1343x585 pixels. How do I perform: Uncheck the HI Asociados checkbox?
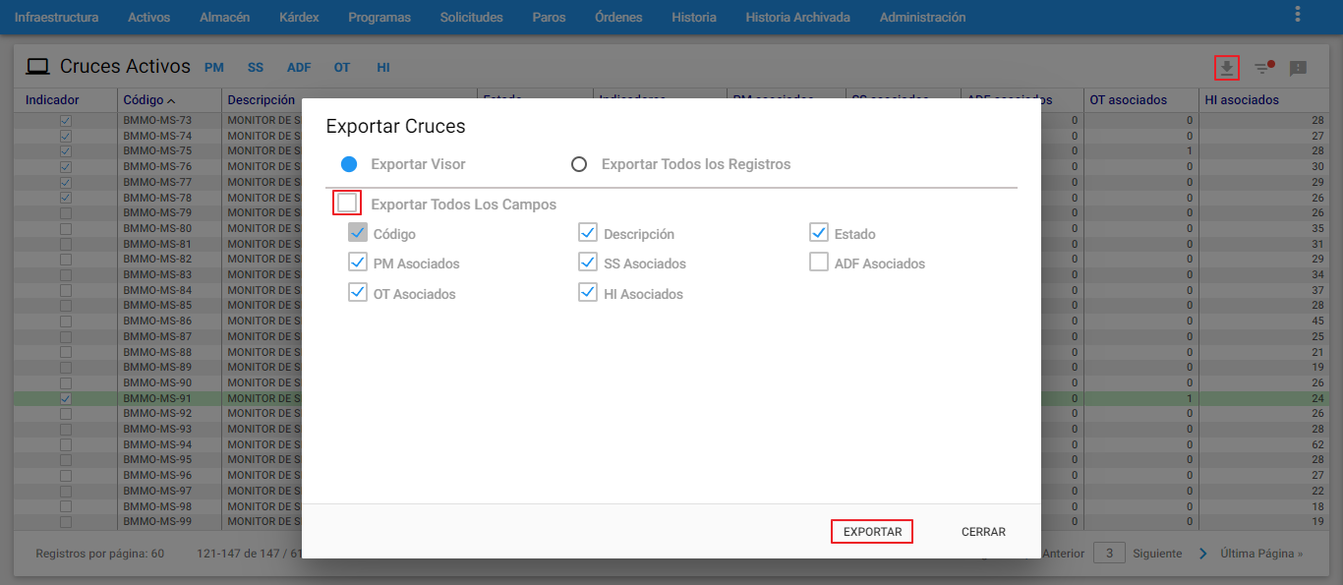coord(588,293)
